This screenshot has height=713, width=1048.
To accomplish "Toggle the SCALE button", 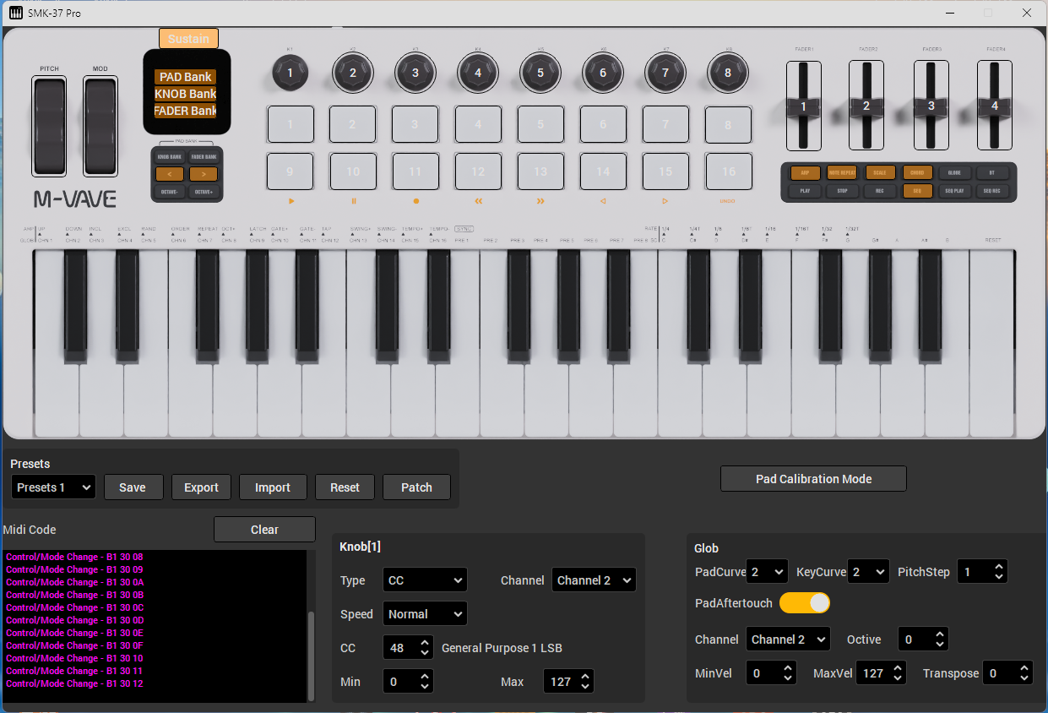I will coord(879,172).
